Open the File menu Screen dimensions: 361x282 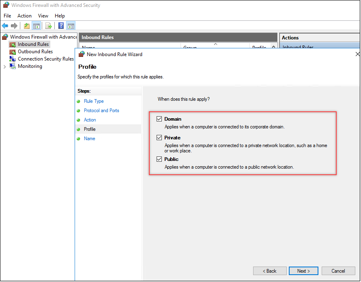point(7,16)
